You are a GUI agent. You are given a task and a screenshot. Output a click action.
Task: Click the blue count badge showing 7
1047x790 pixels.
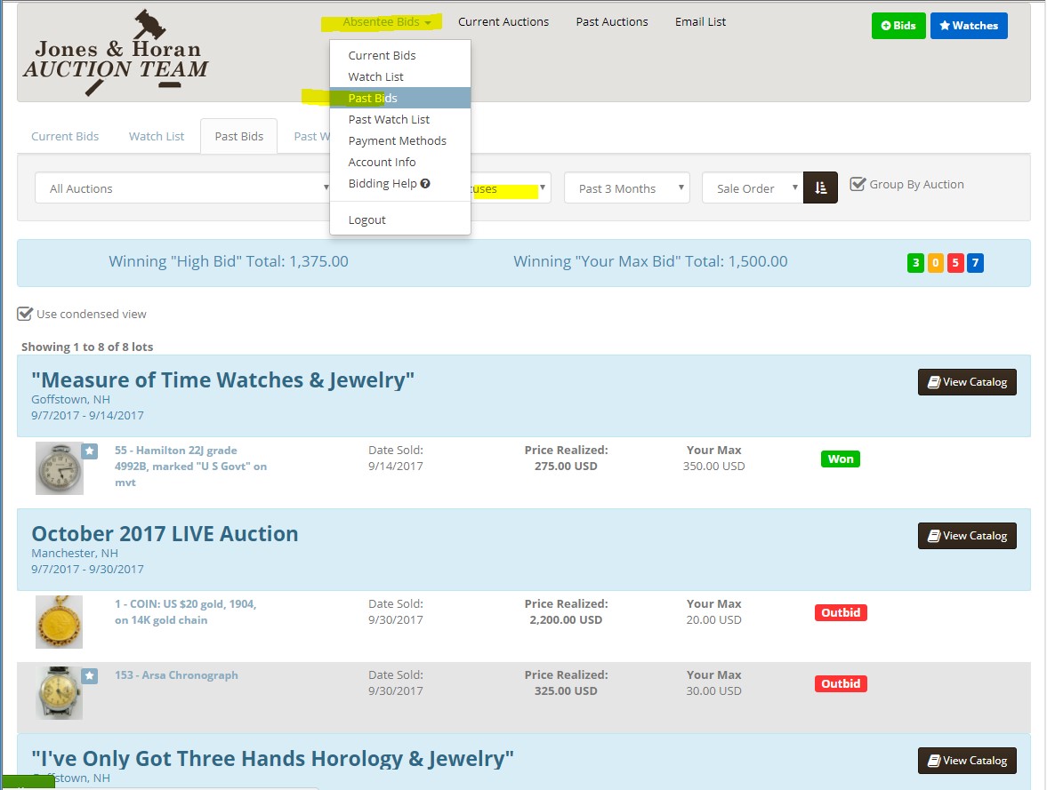coord(975,263)
